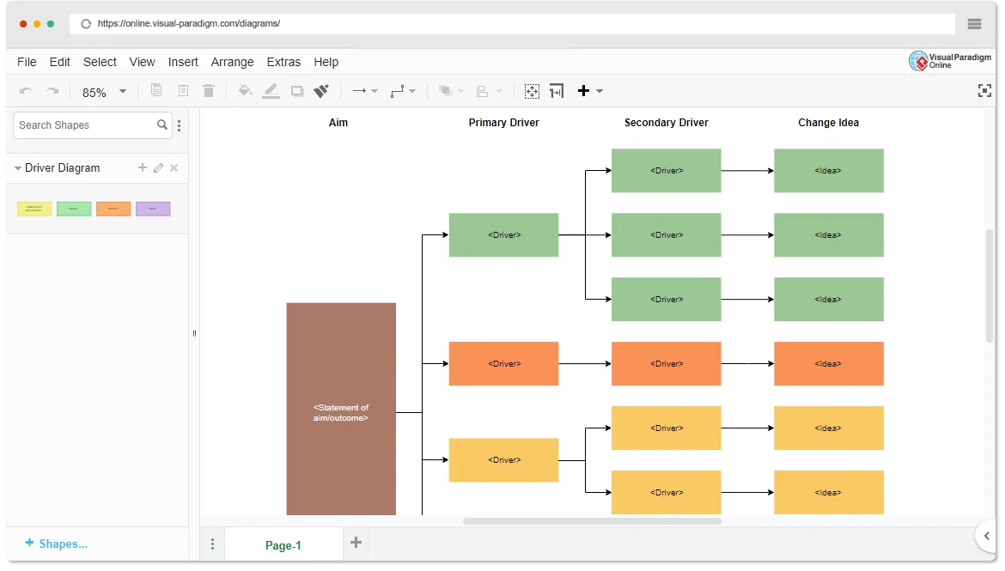Add shape to Driver Diagram palette
1005x571 pixels.
point(143,168)
